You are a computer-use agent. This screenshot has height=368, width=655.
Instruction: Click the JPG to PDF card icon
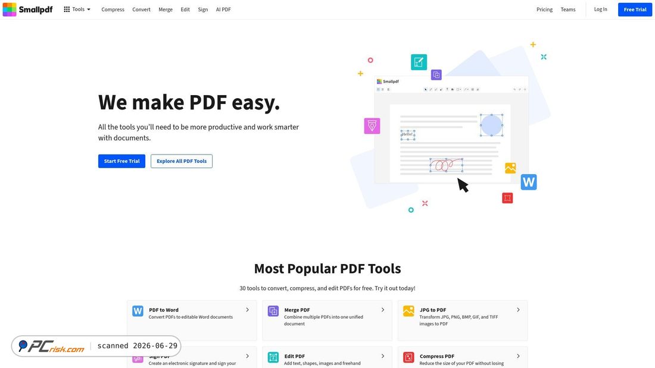pyautogui.click(x=408, y=311)
